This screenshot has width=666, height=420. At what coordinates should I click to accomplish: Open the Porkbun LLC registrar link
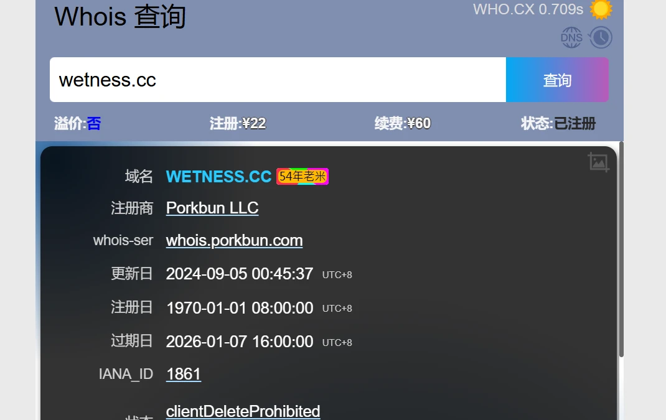(212, 208)
